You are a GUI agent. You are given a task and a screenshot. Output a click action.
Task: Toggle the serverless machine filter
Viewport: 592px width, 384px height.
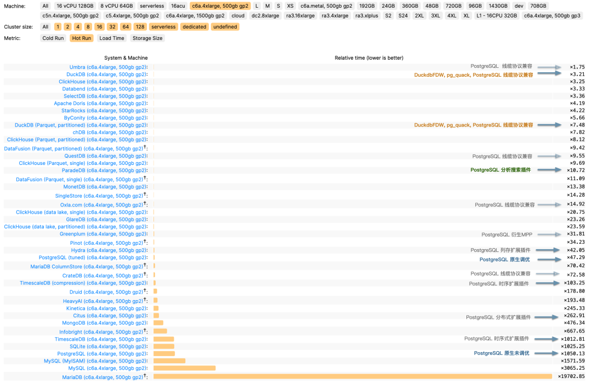click(x=152, y=6)
